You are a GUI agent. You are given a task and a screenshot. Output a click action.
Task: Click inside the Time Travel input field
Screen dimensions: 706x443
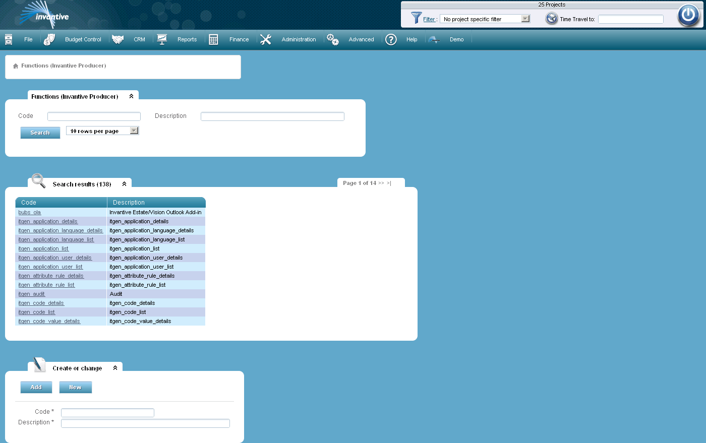pos(630,19)
